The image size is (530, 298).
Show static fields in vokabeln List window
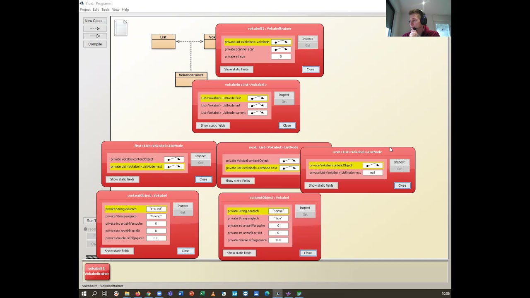pos(213,125)
